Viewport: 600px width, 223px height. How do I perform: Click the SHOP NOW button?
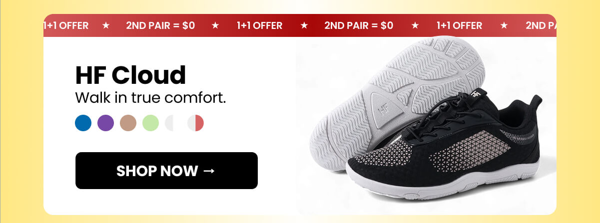pos(166,171)
